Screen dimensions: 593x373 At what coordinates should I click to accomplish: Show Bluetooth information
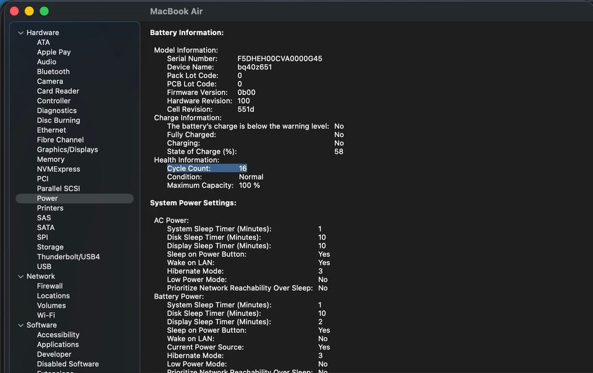tap(53, 72)
